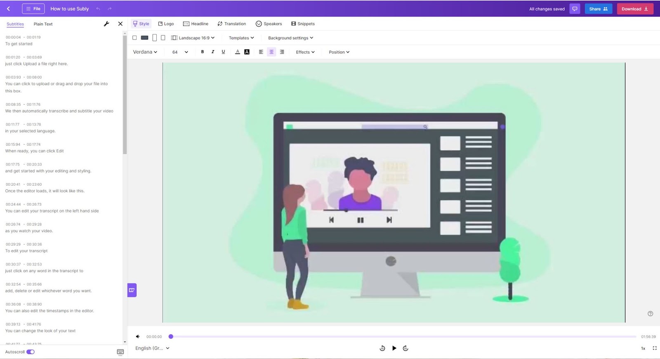Viewport: 660px width, 359px height.
Task: Turn off the Autoscroll toggle
Action: (x=31, y=352)
